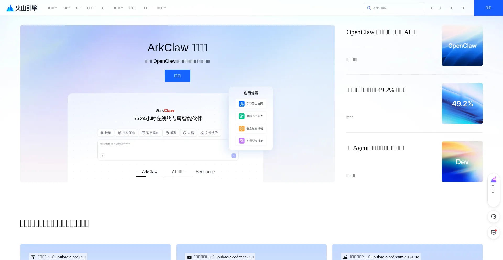Open the OpenClaw thumbnail image
503x260 pixels.
click(x=462, y=46)
